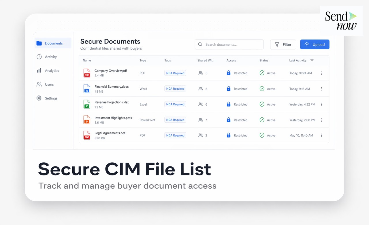Click the Users icon in the sidebar
Viewport: 369px width, 225px height.
click(39, 84)
